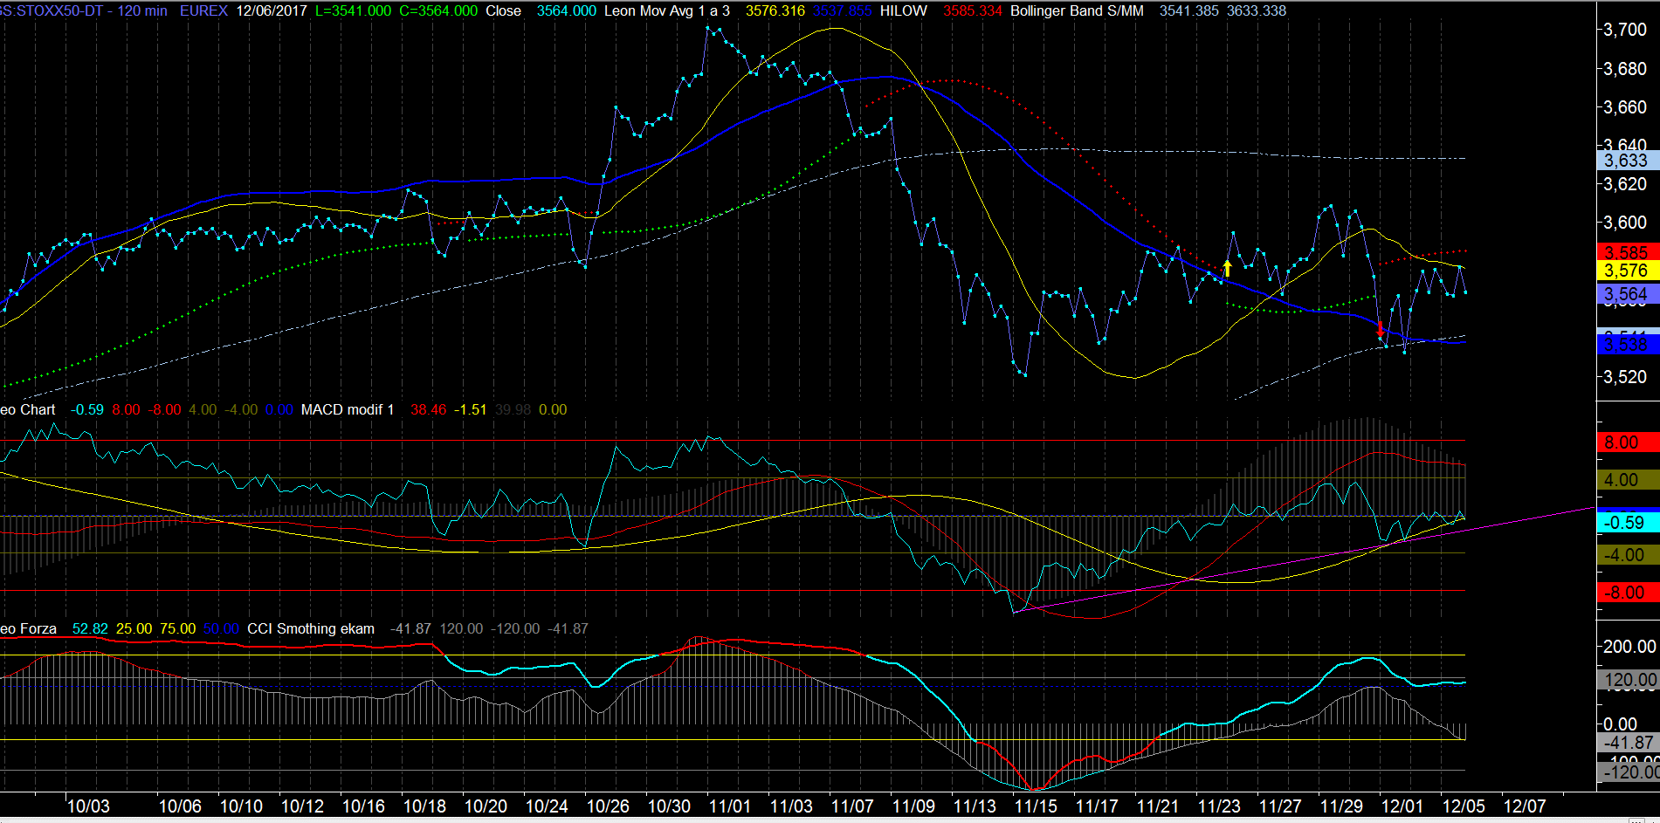Click the red 3,585 HILOW price tag
Image resolution: width=1660 pixels, height=823 pixels.
[1628, 252]
